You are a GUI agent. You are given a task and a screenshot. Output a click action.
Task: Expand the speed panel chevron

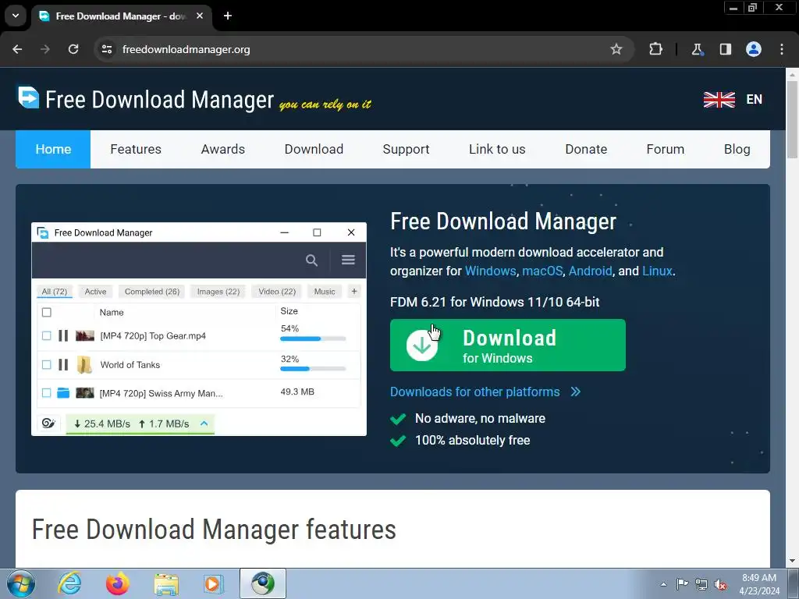point(204,424)
